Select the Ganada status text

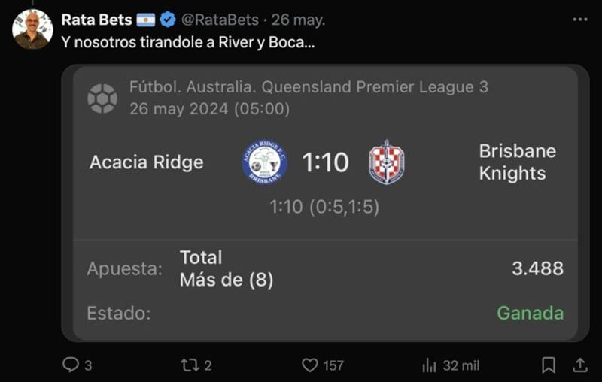click(530, 313)
